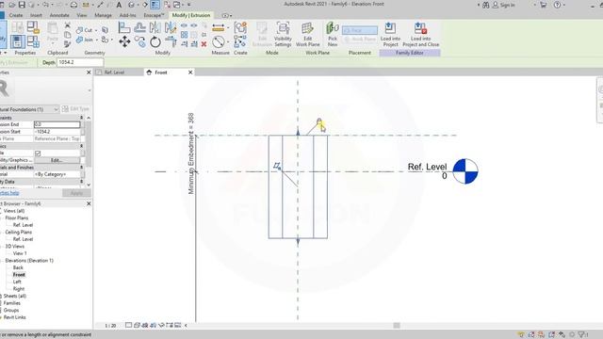
Task: Click Load into Project icon
Action: click(390, 34)
